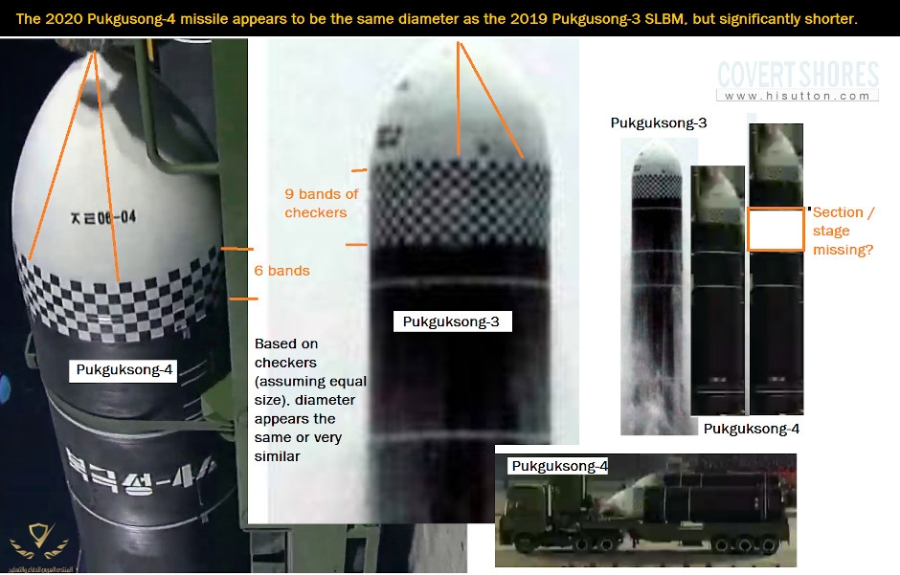The height and width of the screenshot is (575, 900).
Task: Click the headline text at top banner
Action: (437, 18)
